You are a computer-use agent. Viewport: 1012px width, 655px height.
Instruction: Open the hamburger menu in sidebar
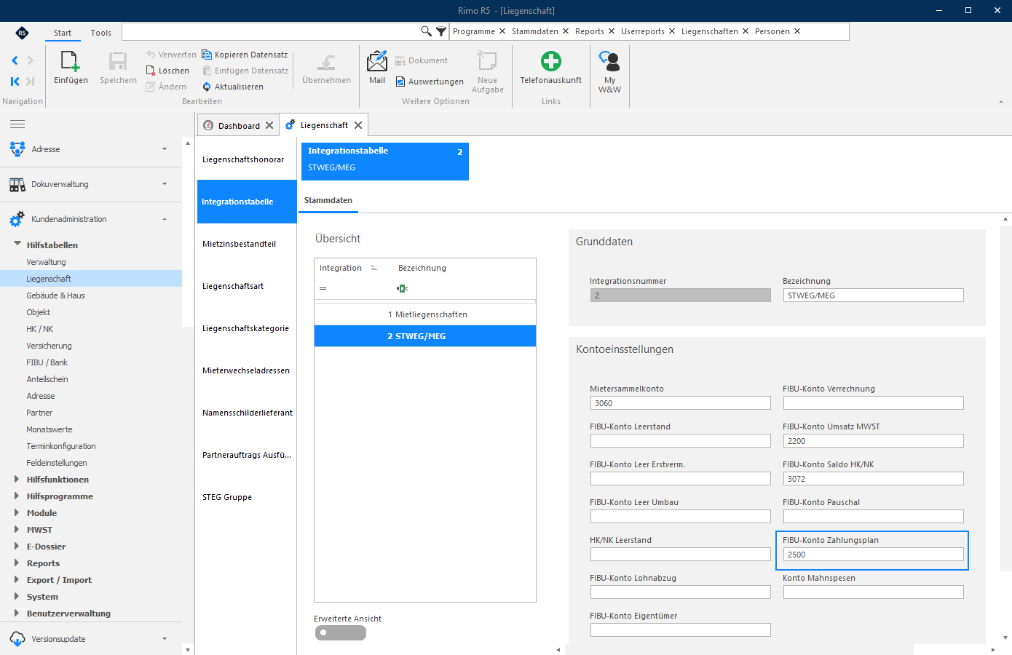coord(17,124)
